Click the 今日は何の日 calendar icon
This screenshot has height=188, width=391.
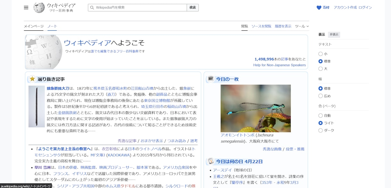pyautogui.click(x=211, y=161)
